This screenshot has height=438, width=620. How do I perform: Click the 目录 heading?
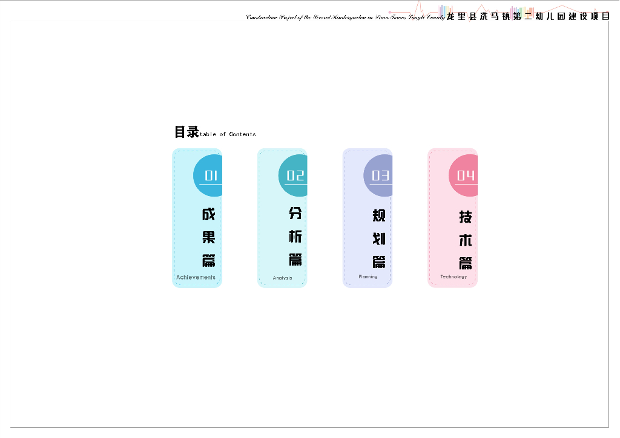(186, 132)
